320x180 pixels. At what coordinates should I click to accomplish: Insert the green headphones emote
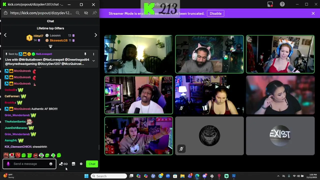pyautogui.click(x=53, y=155)
